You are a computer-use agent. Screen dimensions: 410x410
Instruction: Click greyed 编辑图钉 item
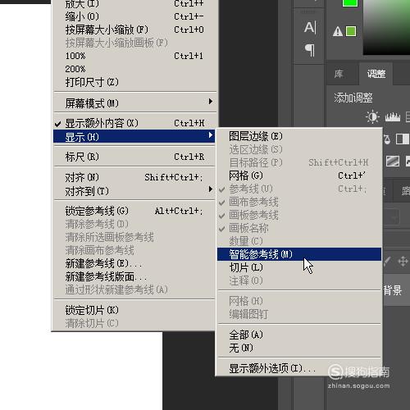coord(299,314)
